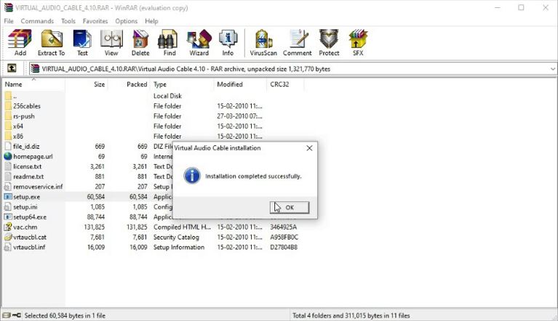Run the Test archive tool
The width and height of the screenshot is (558, 321).
pos(82,43)
